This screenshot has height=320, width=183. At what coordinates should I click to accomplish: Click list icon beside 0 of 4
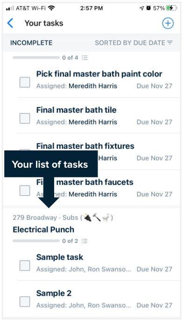(84, 58)
